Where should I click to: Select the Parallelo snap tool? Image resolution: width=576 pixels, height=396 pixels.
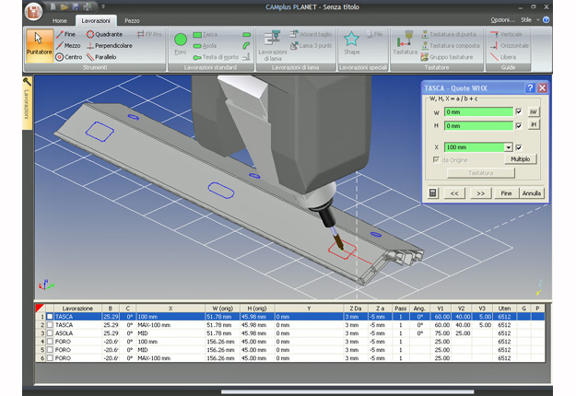point(101,57)
